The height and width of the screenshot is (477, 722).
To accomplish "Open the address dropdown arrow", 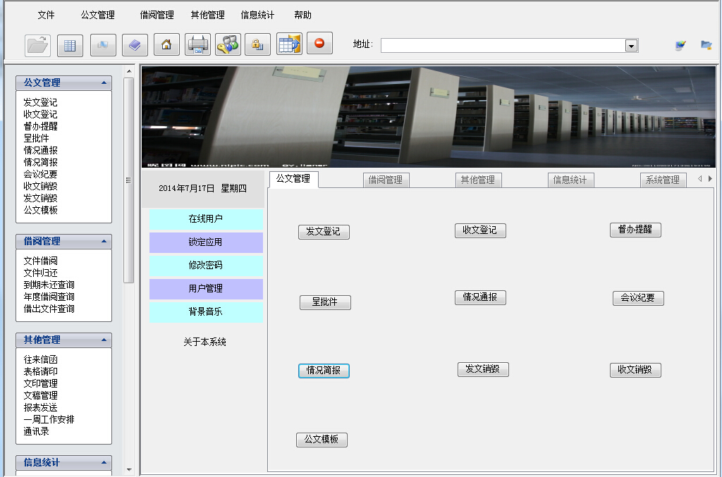I will 631,46.
